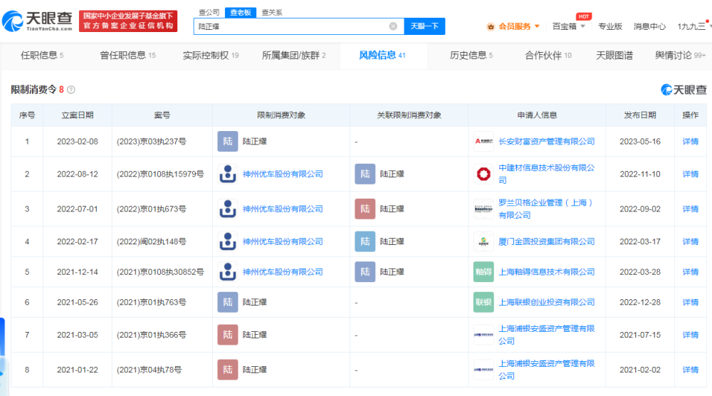The image size is (712, 396).
Task: Click 陆正耀 avatar in row 1
Action: pyautogui.click(x=227, y=142)
